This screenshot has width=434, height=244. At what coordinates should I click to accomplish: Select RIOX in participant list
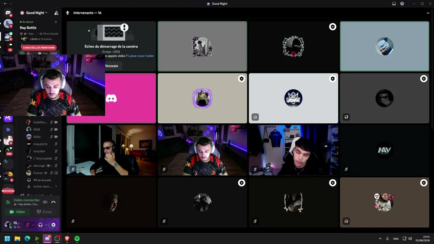coord(42,129)
